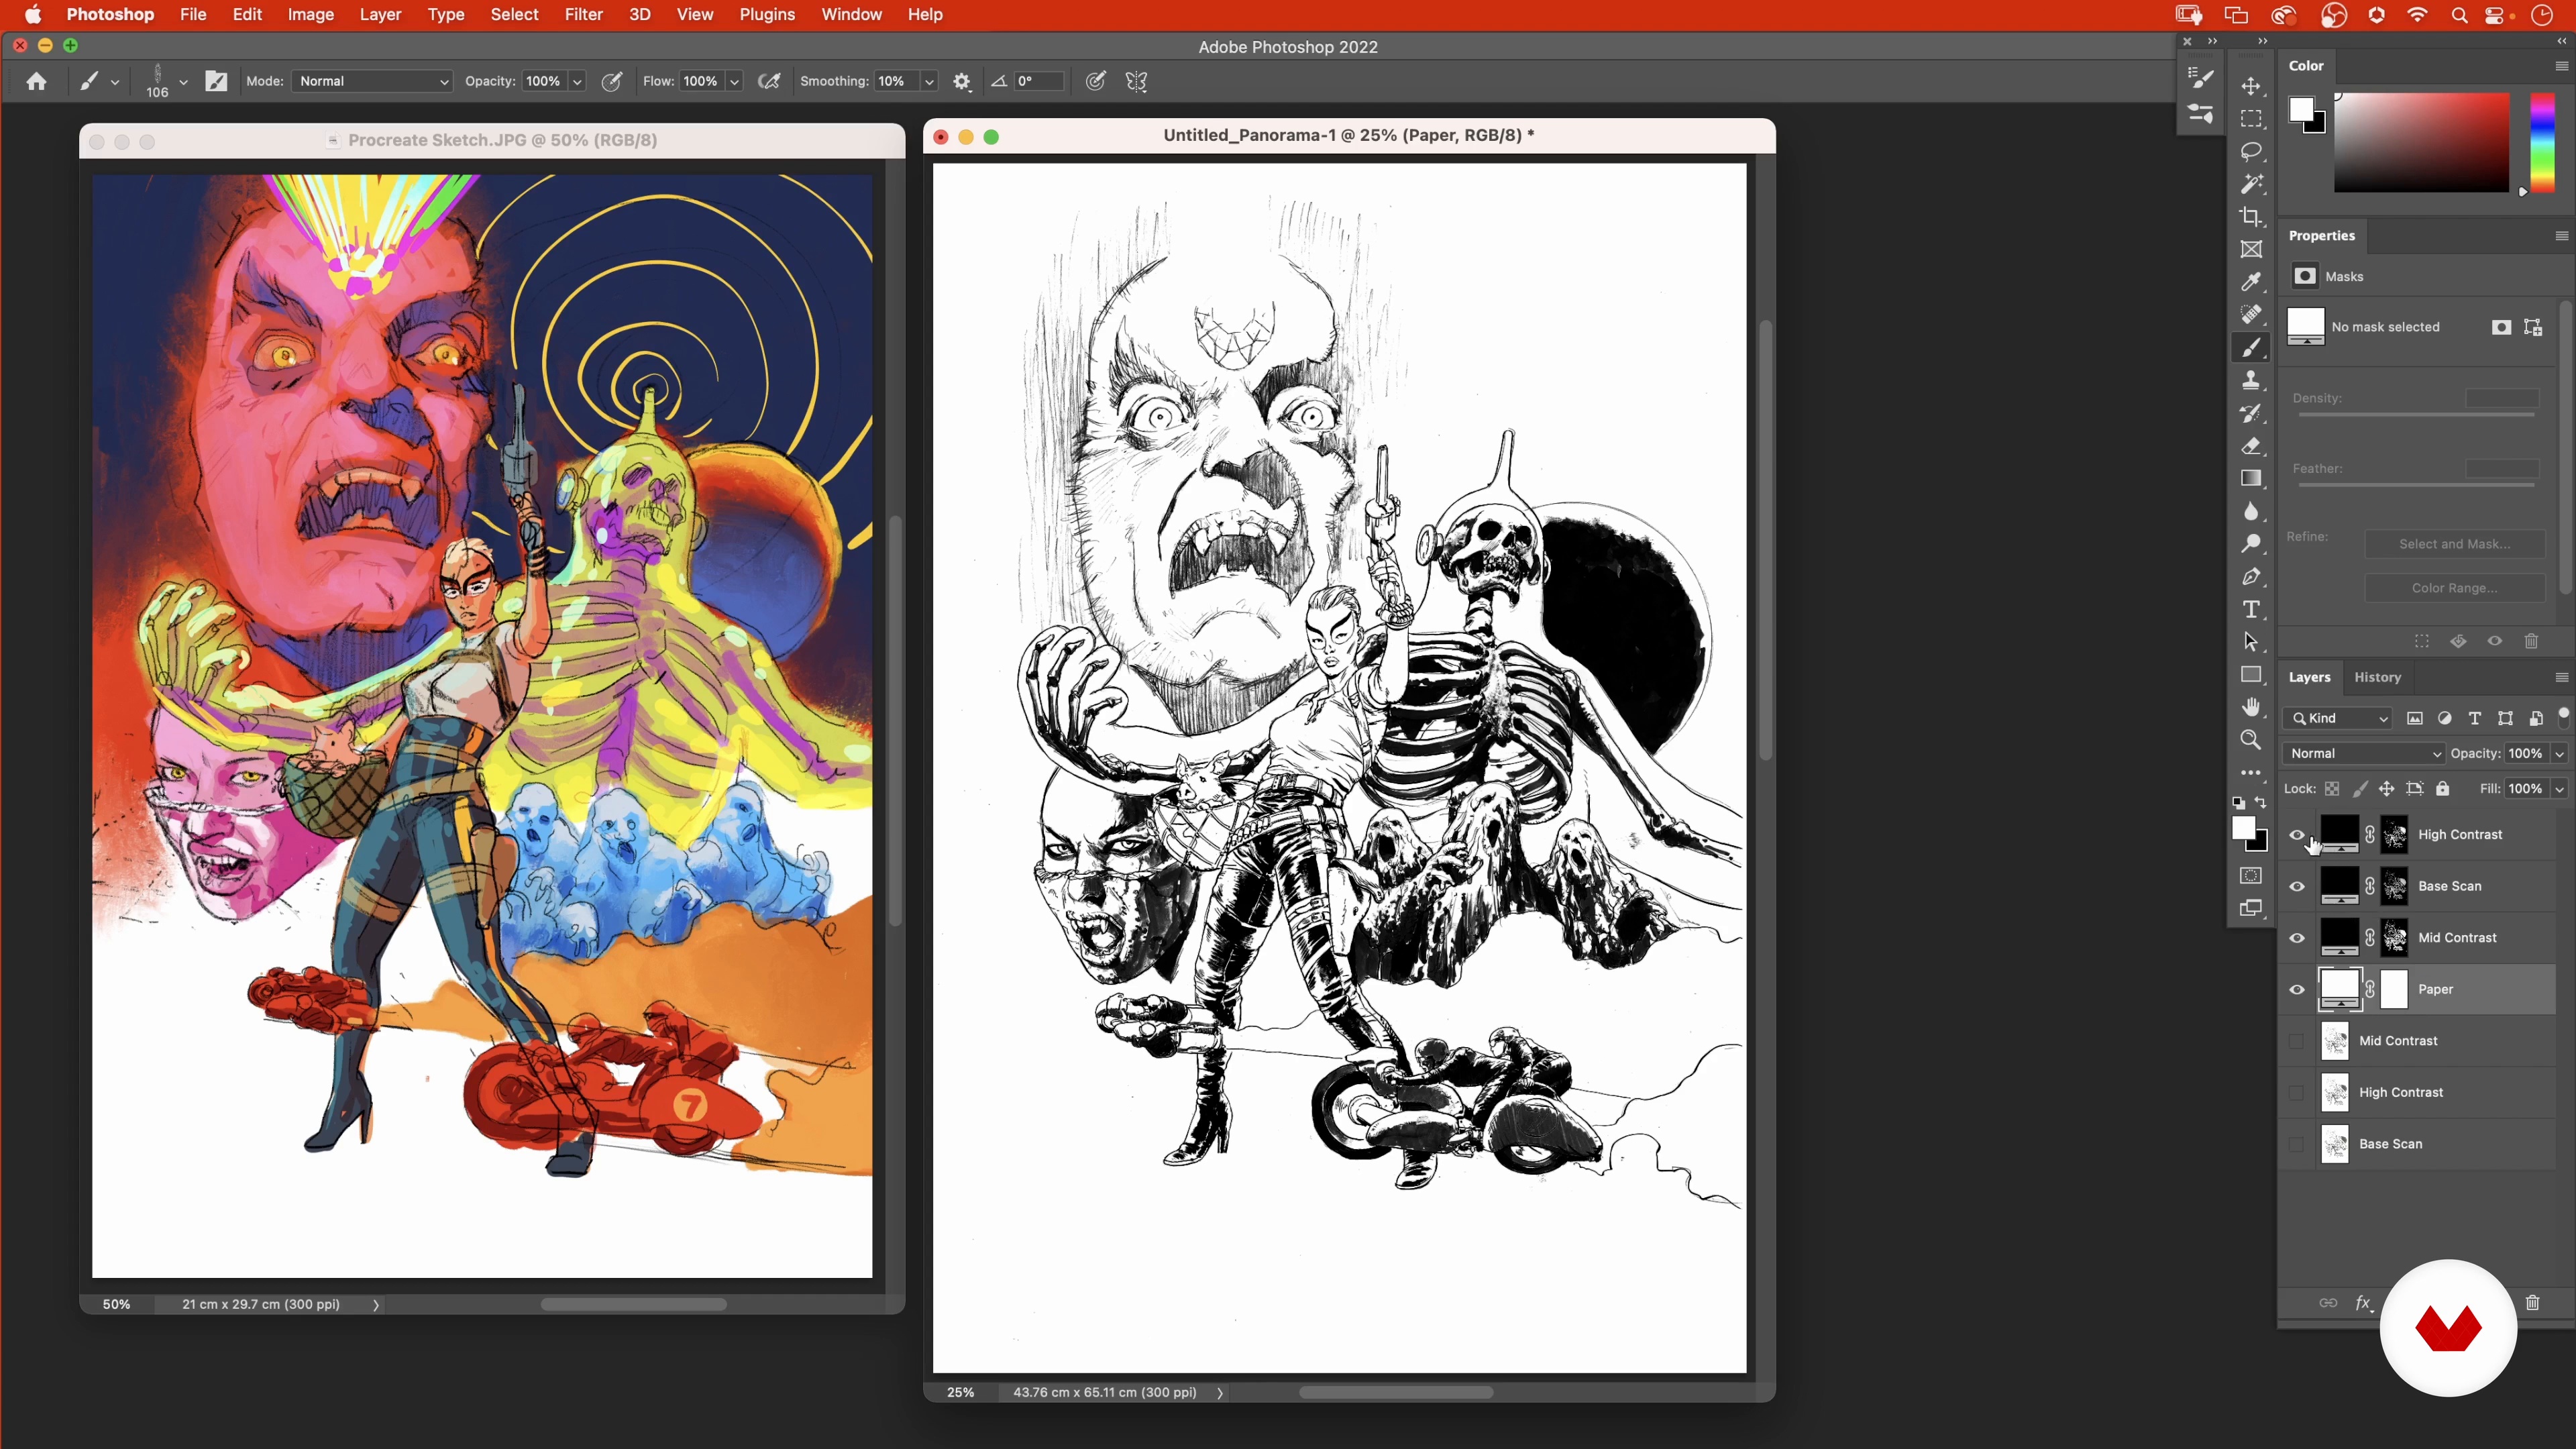Toggle airbrush-style build-up icon
Screen dimensions: 2576x1449
click(x=769, y=82)
